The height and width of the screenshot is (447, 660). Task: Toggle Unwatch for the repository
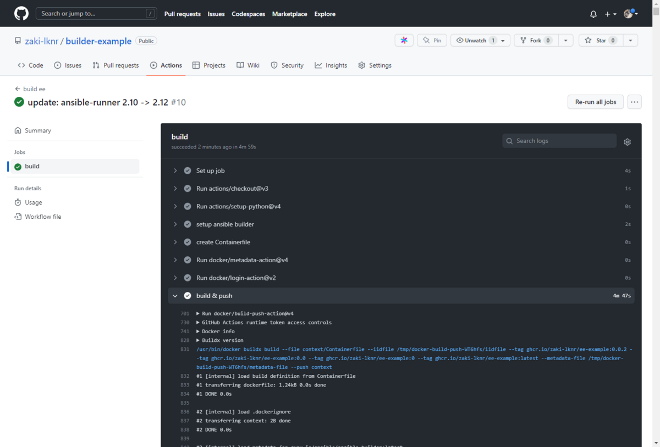[x=475, y=40]
